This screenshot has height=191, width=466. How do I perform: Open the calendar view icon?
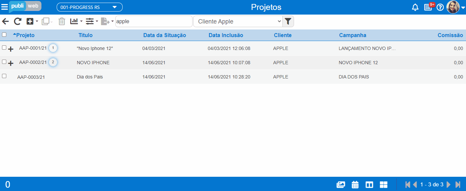[355, 184]
